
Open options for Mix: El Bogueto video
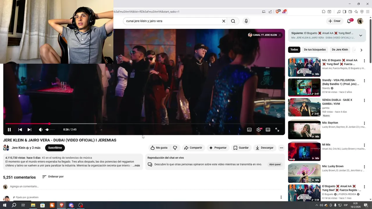[x=364, y=61]
